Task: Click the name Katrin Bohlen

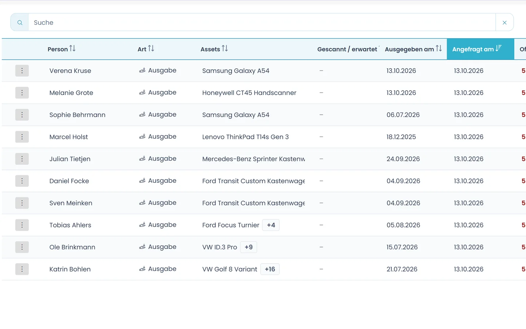Action: (70, 269)
